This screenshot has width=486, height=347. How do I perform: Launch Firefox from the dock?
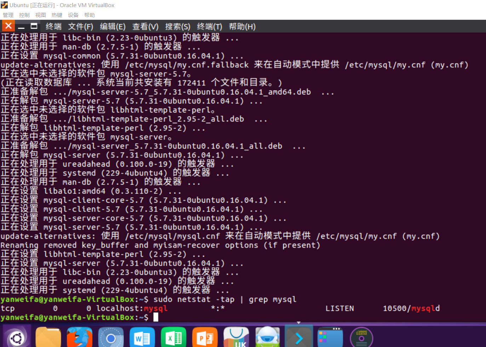[x=79, y=338]
